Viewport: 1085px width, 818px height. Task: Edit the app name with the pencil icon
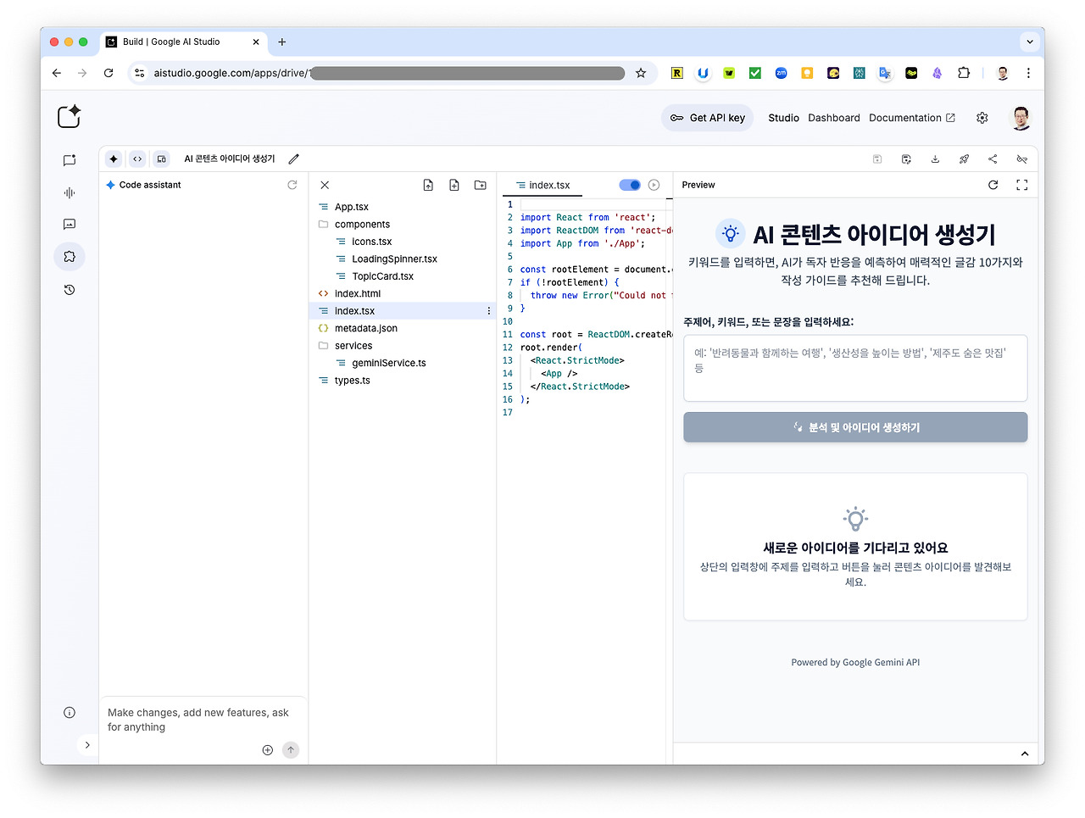[x=293, y=159]
